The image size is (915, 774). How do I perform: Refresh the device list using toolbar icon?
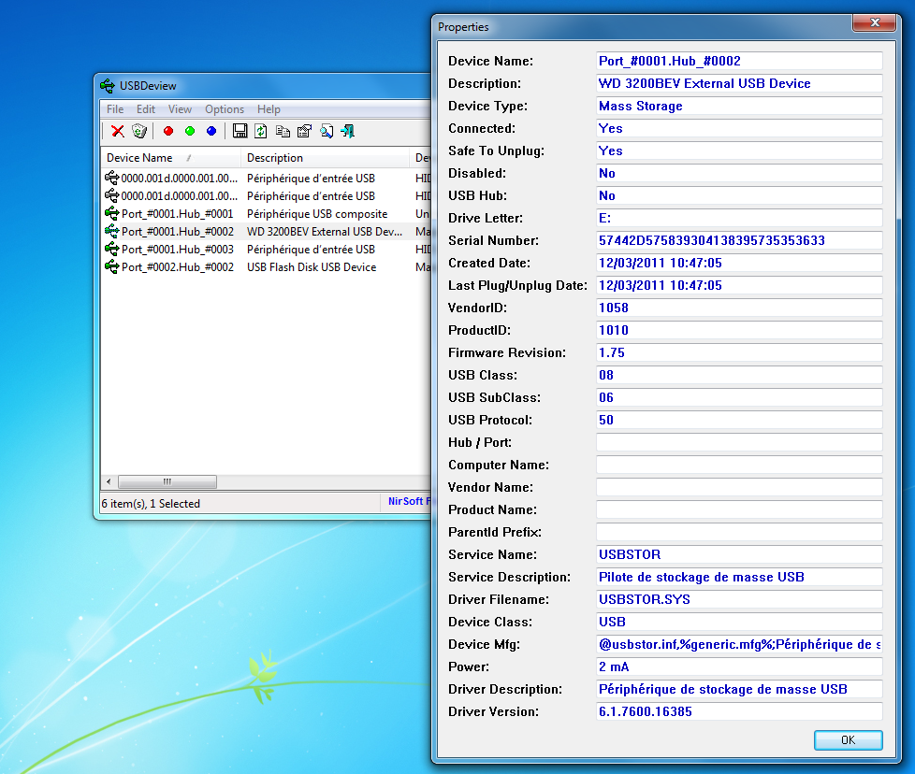[x=261, y=132]
